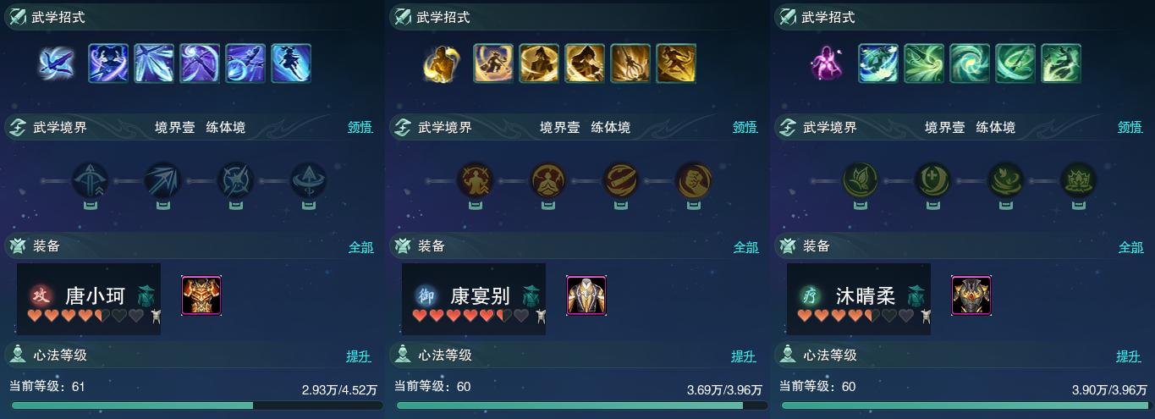
Task: Click 领悟 in 沐晴柔's 武学境界 section
Action: (x=1130, y=128)
